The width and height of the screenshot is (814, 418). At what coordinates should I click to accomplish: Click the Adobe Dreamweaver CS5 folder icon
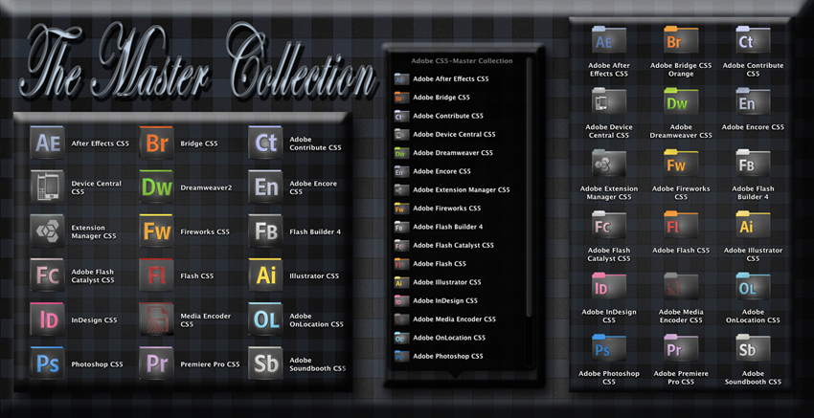pyautogui.click(x=681, y=101)
